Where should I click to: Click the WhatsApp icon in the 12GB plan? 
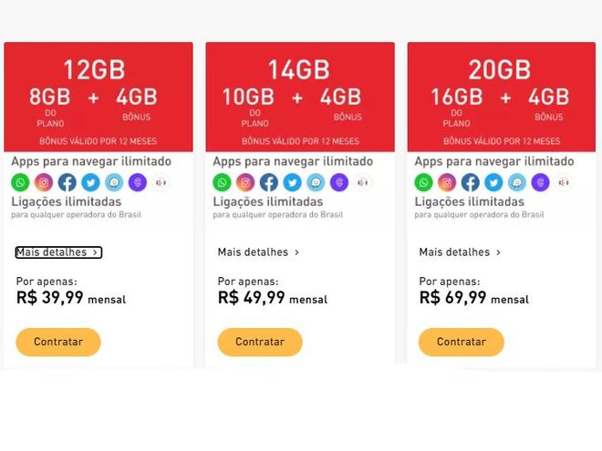point(20,182)
